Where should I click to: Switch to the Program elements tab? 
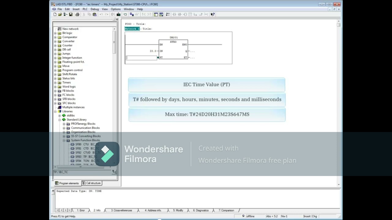click(x=67, y=183)
